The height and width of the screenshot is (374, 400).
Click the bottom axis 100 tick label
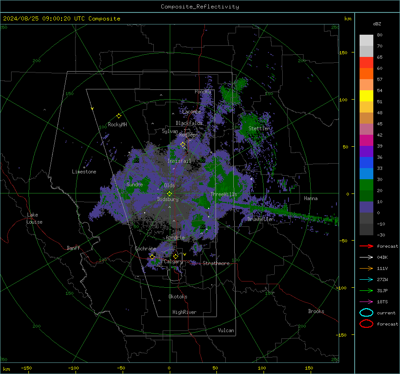262,368
